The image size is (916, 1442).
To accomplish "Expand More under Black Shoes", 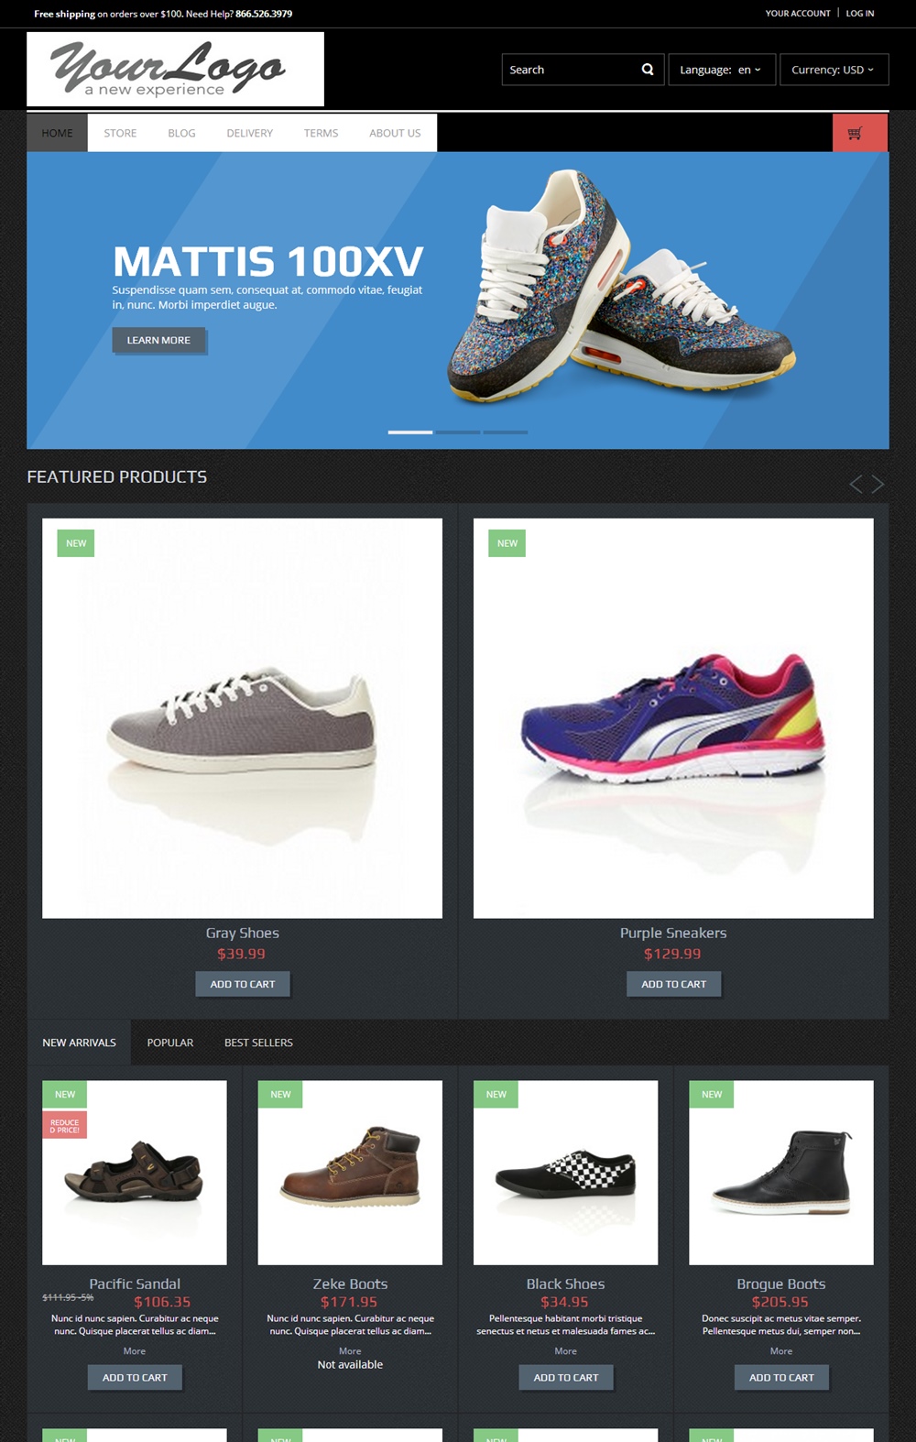I will 565,1351.
